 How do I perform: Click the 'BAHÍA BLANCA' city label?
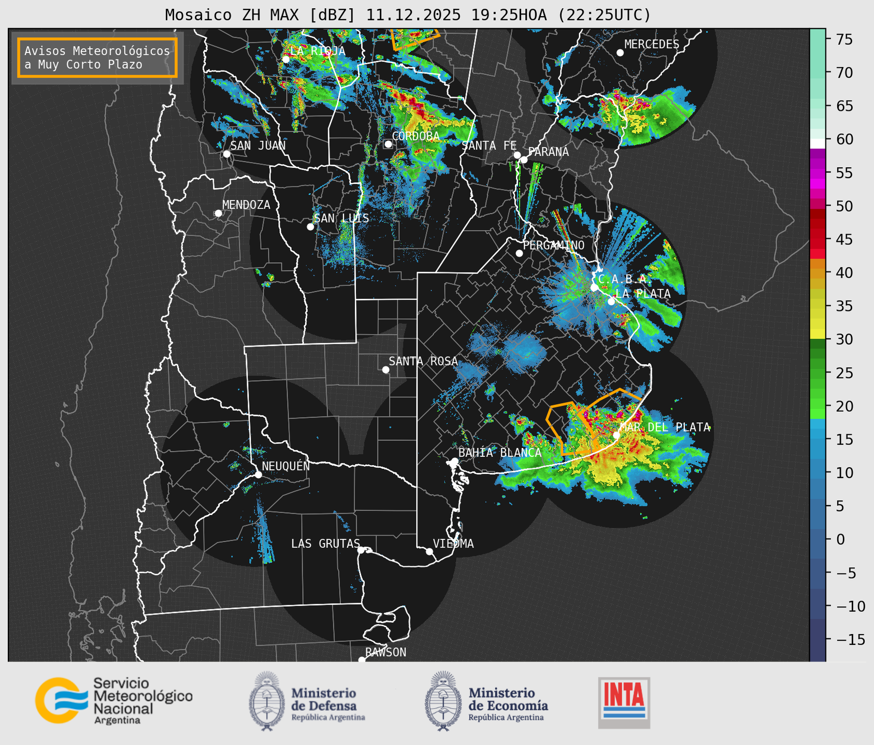[500, 453]
